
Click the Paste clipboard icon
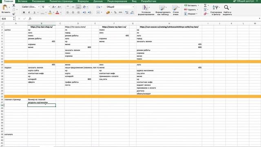point(5,8)
